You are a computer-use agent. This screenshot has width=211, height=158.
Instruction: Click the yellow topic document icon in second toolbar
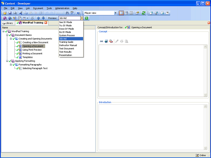15,18
